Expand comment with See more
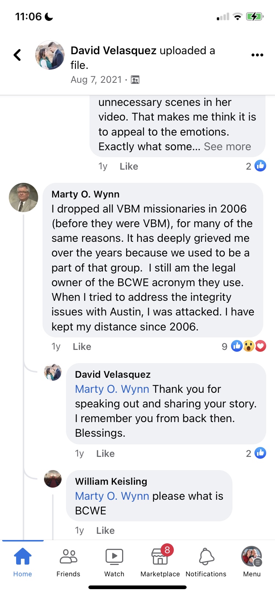Image resolution: width=275 pixels, height=595 pixels. 227,147
